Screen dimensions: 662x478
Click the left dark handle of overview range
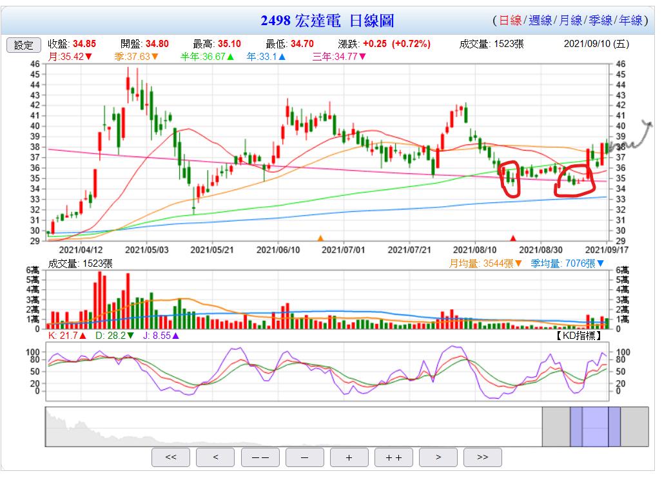pyautogui.click(x=576, y=426)
